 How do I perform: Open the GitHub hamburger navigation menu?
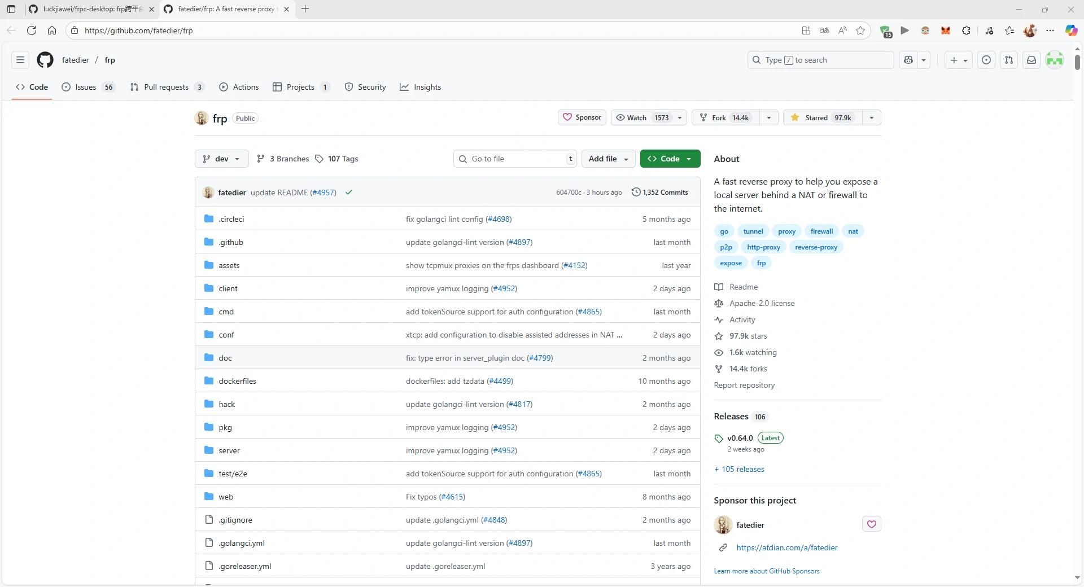(x=20, y=60)
